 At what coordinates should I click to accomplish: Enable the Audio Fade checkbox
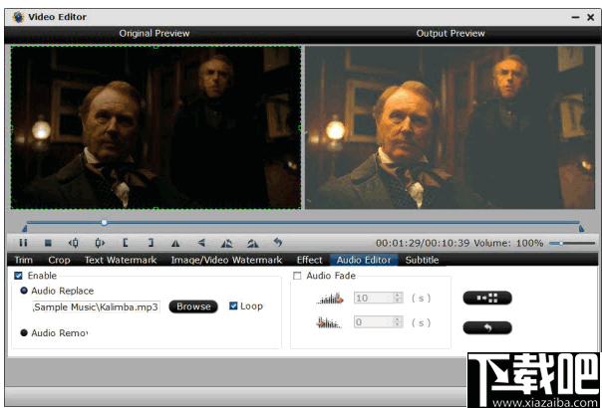pos(297,276)
